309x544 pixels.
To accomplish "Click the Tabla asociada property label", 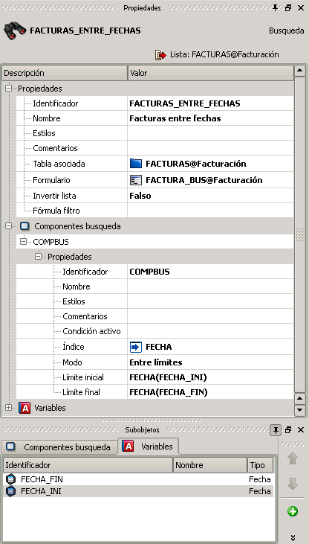I will [x=59, y=164].
